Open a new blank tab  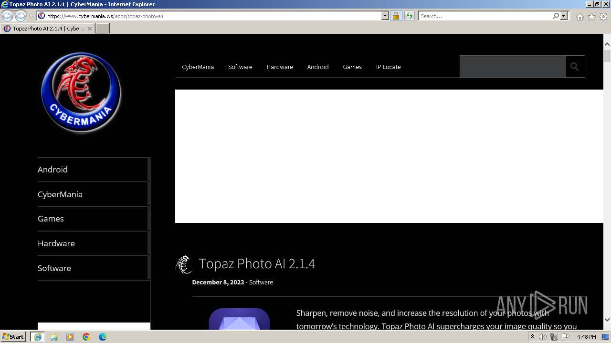pyautogui.click(x=103, y=29)
